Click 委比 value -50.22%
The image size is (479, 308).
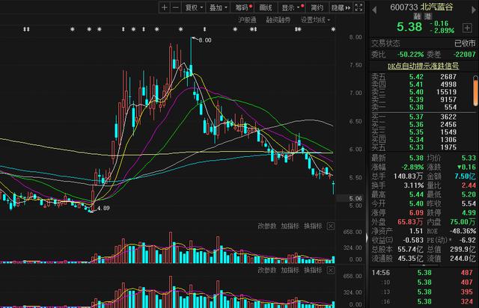tap(410, 55)
